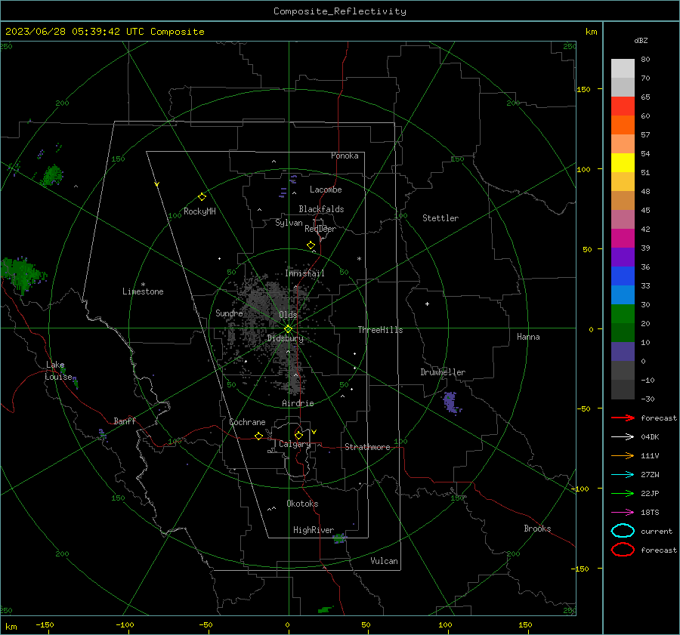Click the green 30-20 dBZ color swatch

tap(623, 314)
